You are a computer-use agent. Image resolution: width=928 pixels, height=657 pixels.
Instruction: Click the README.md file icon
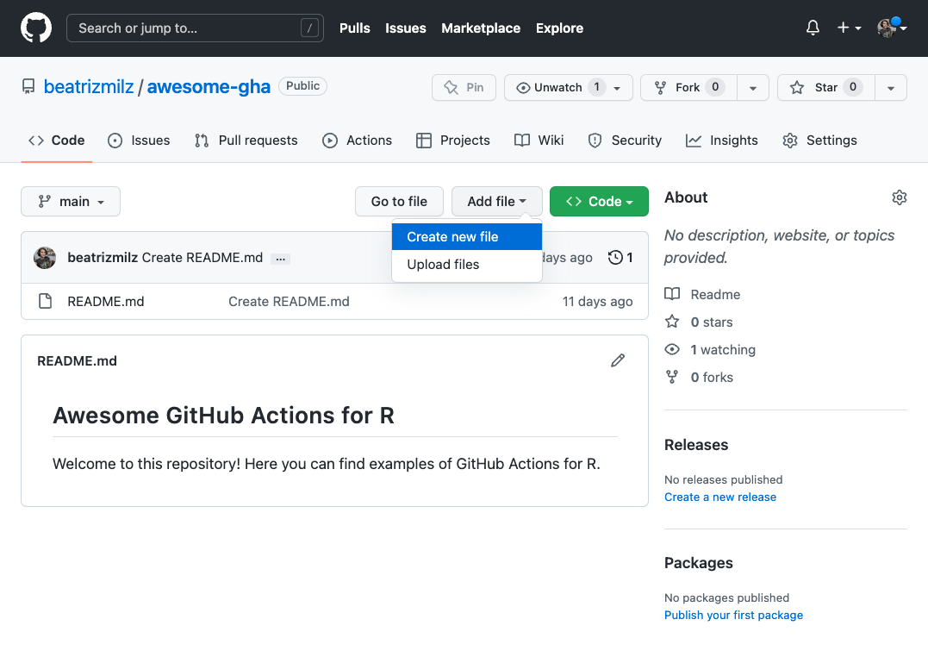45,302
